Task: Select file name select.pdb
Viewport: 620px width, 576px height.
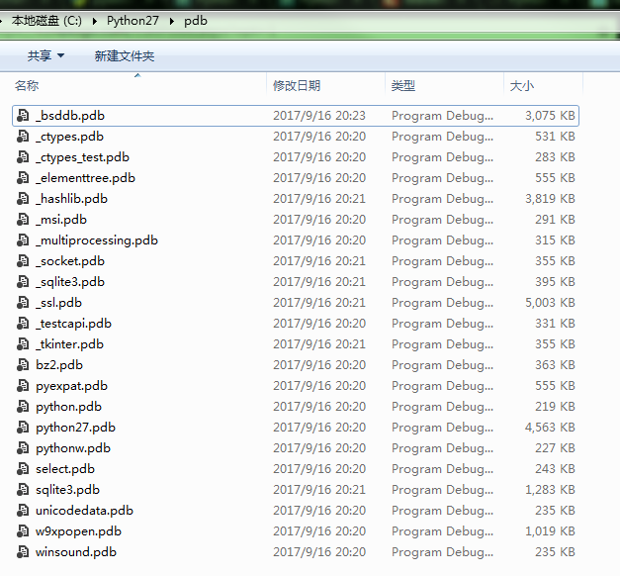Action: pyautogui.click(x=65, y=469)
